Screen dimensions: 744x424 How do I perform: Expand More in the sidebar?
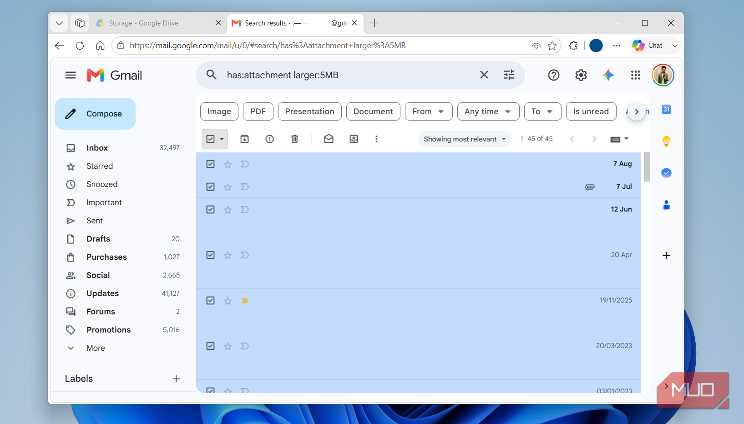(96, 348)
